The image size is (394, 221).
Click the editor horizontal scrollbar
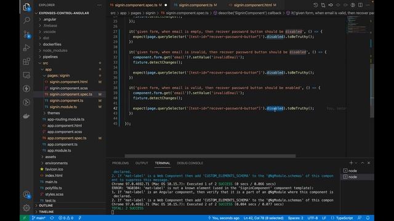pyautogui.click(x=210, y=156)
